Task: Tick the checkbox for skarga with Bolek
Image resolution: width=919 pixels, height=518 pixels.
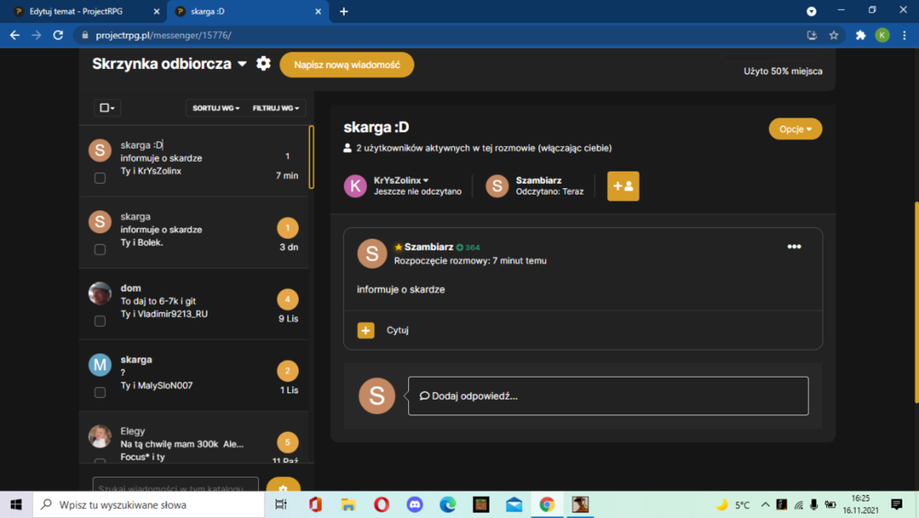Action: tap(100, 249)
